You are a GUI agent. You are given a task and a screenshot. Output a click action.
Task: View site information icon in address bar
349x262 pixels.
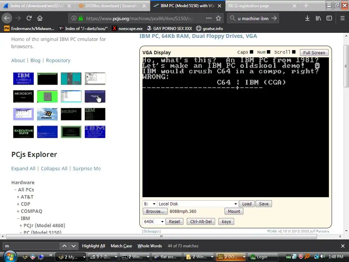(x=74, y=18)
